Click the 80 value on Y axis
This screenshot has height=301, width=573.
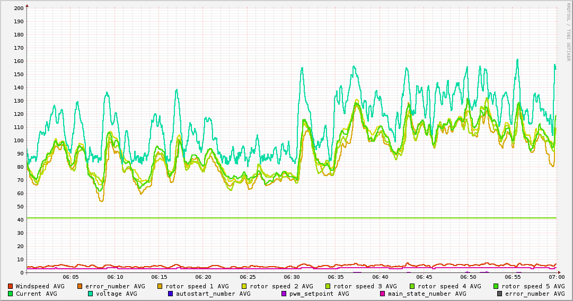[20, 167]
